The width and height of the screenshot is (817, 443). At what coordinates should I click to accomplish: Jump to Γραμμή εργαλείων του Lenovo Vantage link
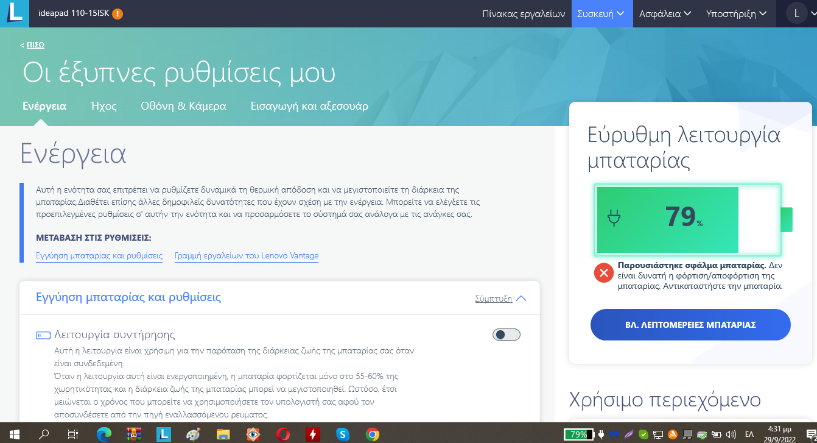pos(247,256)
